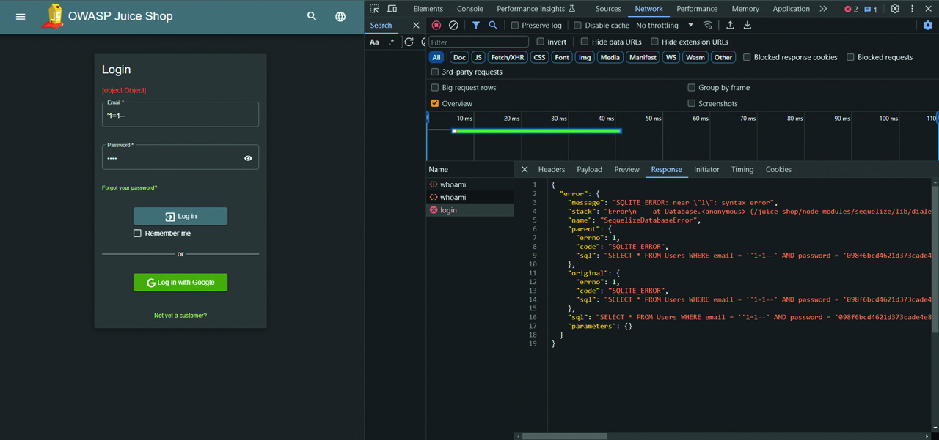The width and height of the screenshot is (939, 440).
Task: Click the Email input field
Action: (x=180, y=115)
